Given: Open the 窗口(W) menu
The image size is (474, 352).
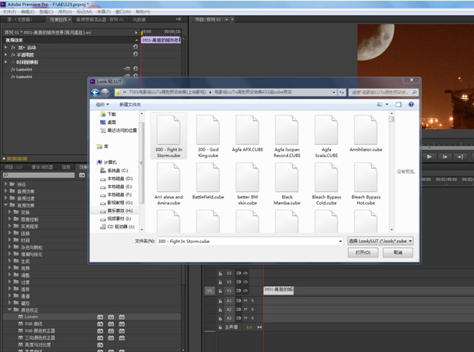Looking at the screenshot, I should 123,11.
